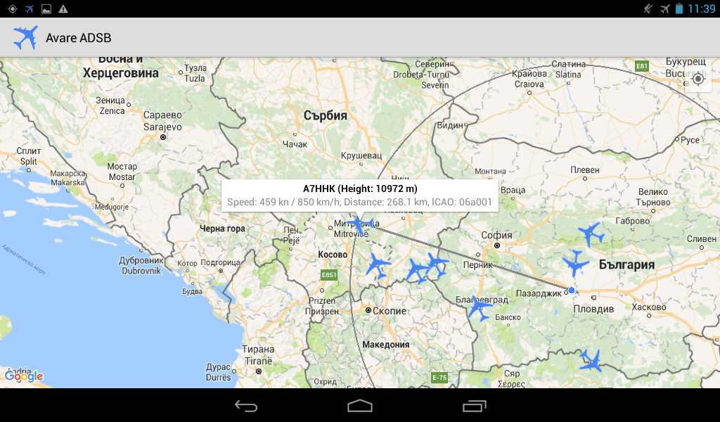The height and width of the screenshot is (422, 720).
Task: Tap the Tuzla city label
Action: pyautogui.click(x=195, y=79)
